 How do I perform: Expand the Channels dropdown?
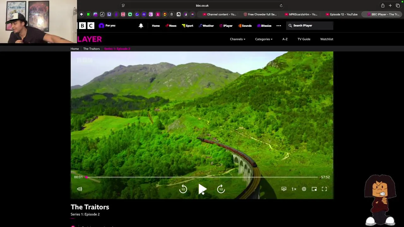[x=237, y=39]
